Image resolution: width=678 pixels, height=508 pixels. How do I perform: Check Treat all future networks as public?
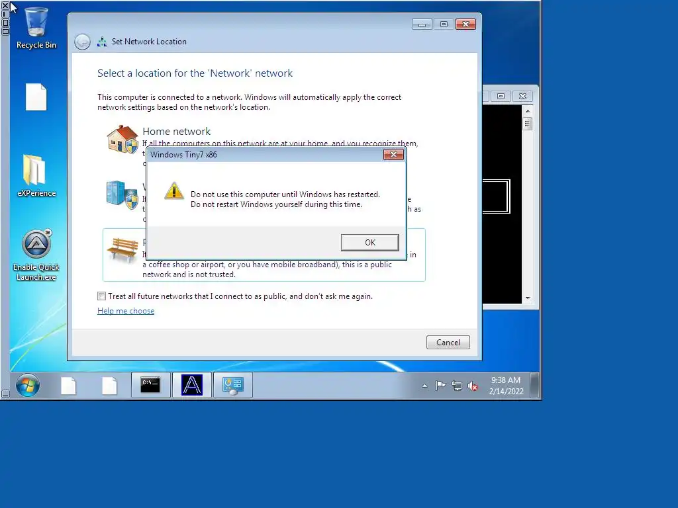pyautogui.click(x=101, y=296)
